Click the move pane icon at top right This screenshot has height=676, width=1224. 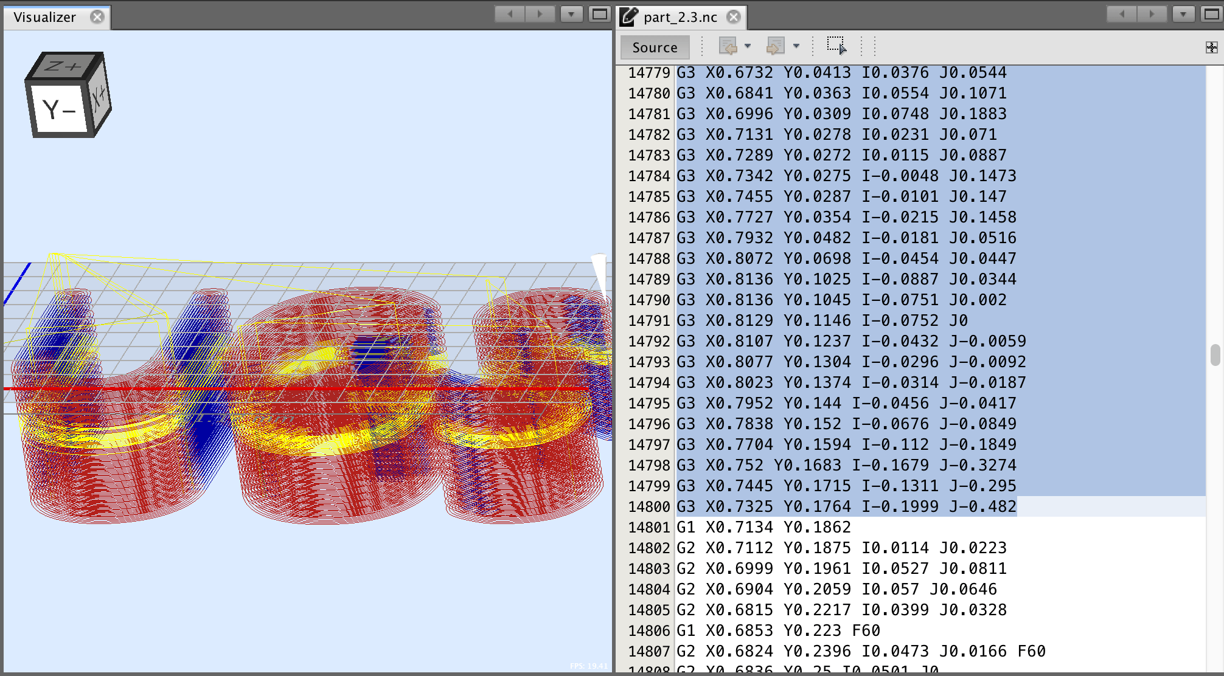click(x=1211, y=47)
